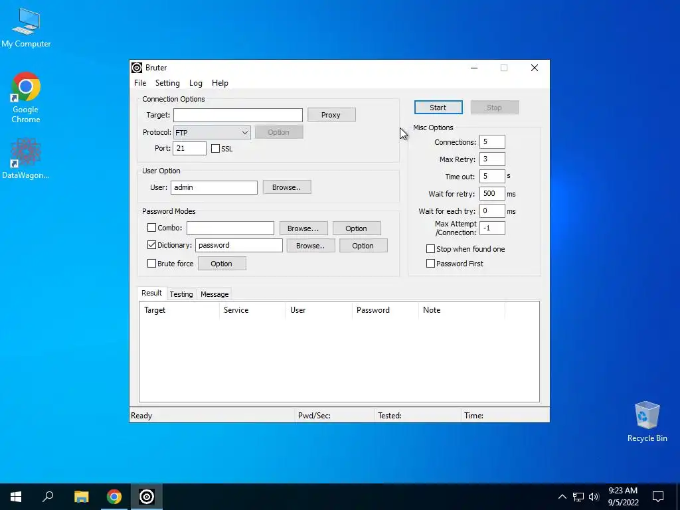Open the notification center icon
Image resolution: width=680 pixels, height=510 pixels.
658,497
